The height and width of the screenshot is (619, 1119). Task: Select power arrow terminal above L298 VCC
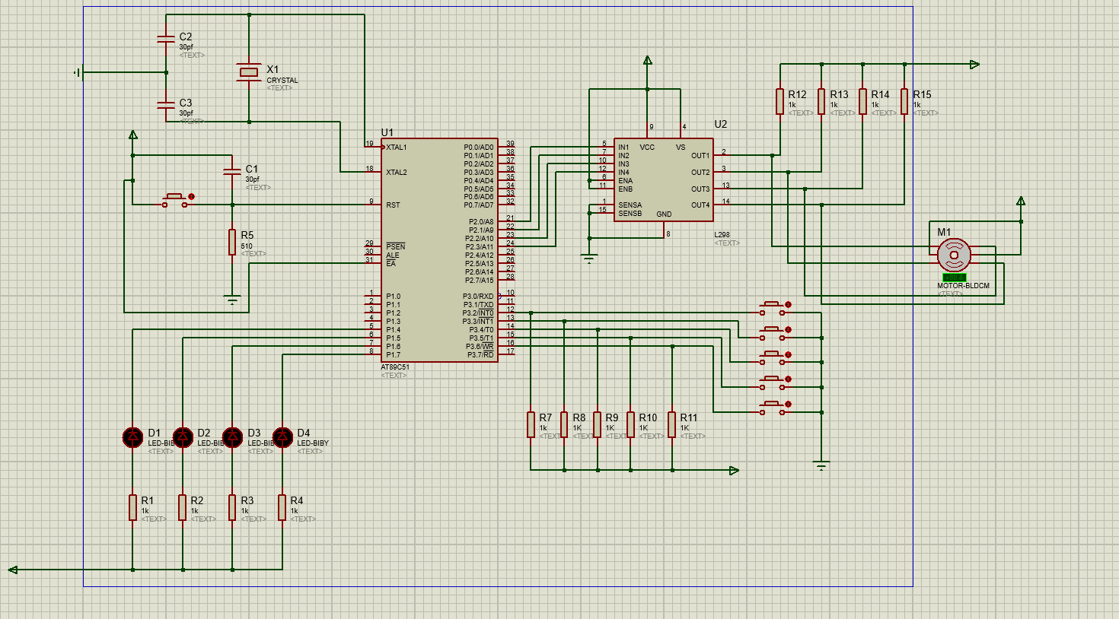click(x=648, y=61)
